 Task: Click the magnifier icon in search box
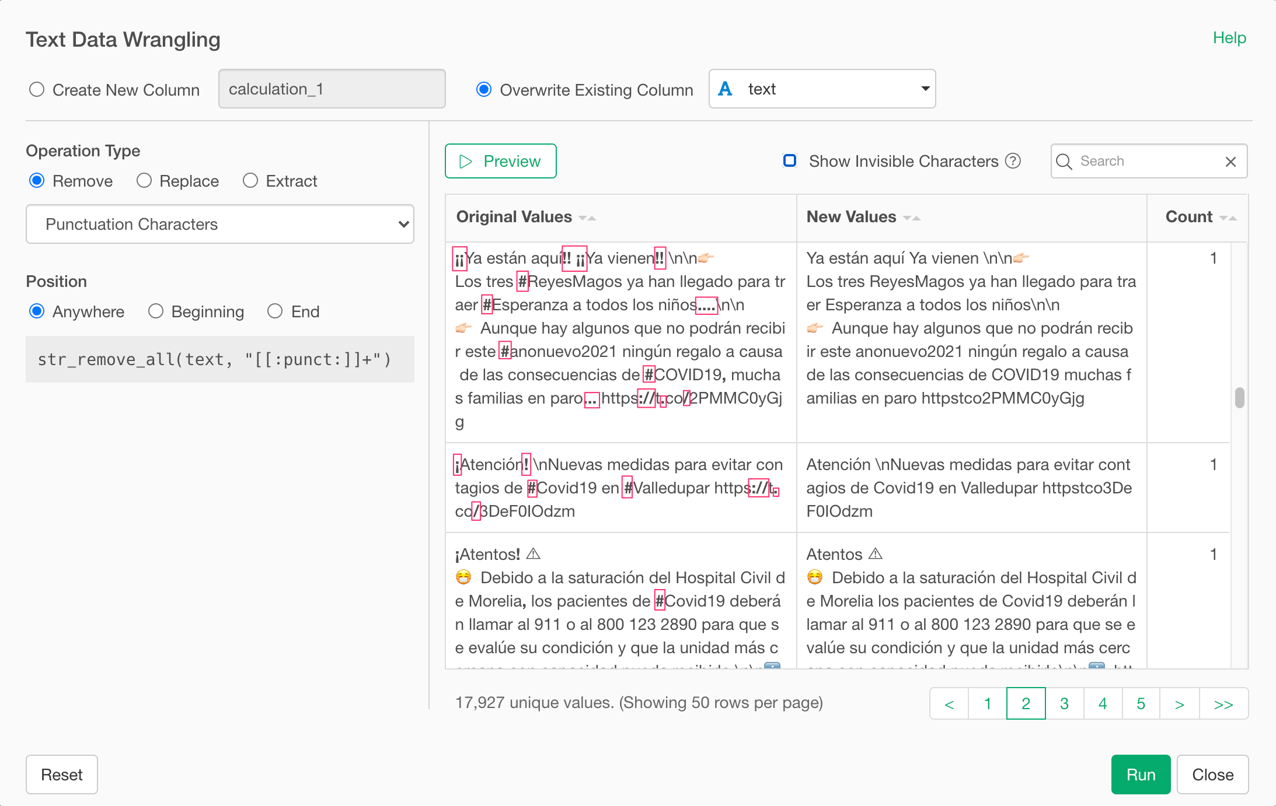pyautogui.click(x=1064, y=162)
